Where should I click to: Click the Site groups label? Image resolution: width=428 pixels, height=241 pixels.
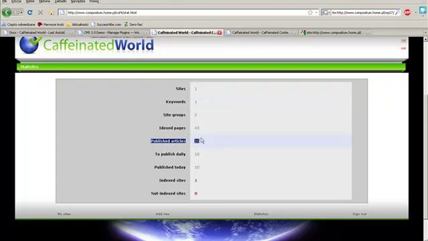point(174,114)
